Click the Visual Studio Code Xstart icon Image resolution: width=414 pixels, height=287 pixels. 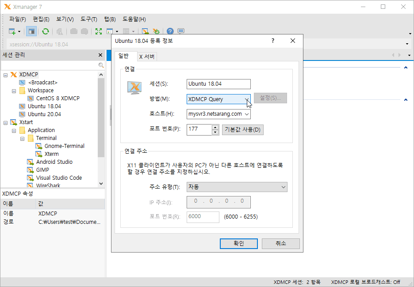coord(31,177)
